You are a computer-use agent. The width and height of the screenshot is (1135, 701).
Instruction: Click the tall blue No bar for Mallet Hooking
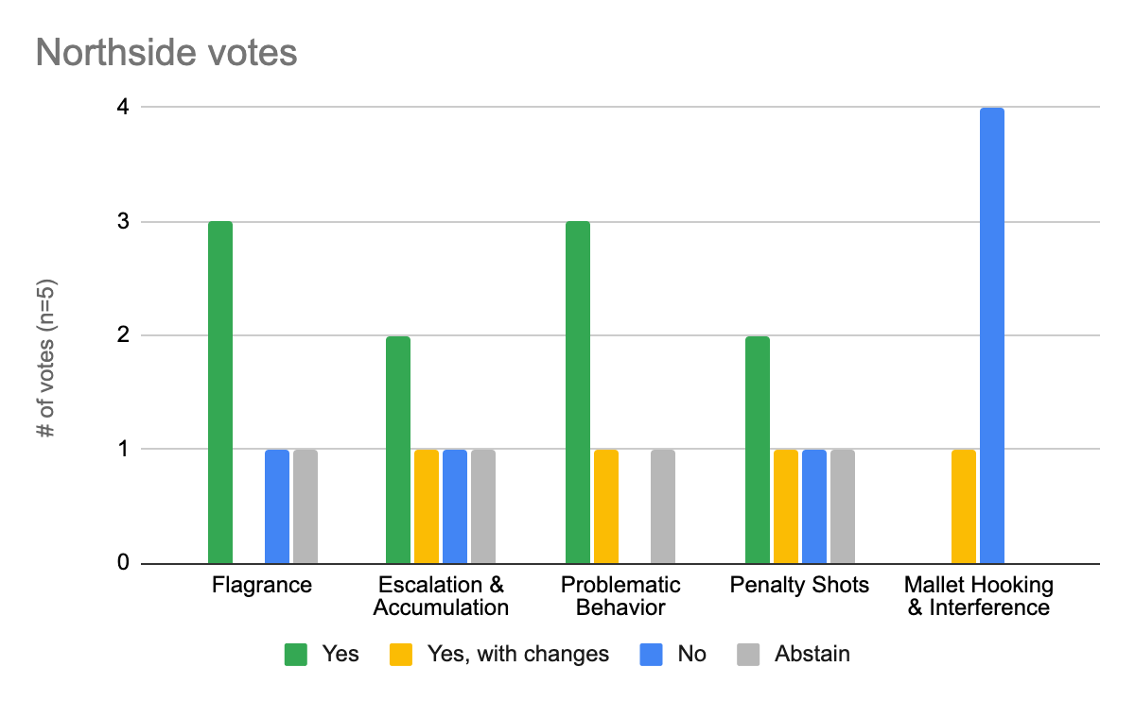pyautogui.click(x=992, y=335)
